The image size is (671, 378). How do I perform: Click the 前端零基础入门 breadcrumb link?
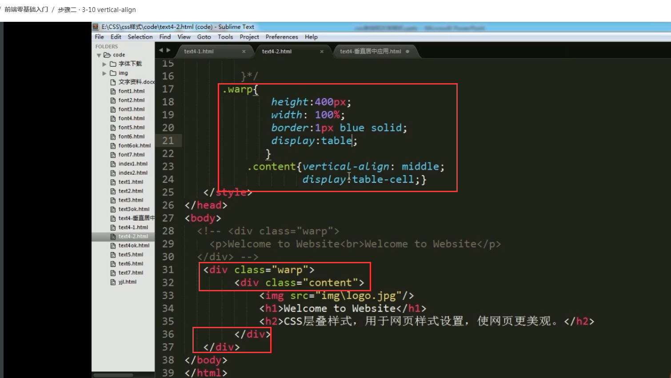click(x=26, y=9)
